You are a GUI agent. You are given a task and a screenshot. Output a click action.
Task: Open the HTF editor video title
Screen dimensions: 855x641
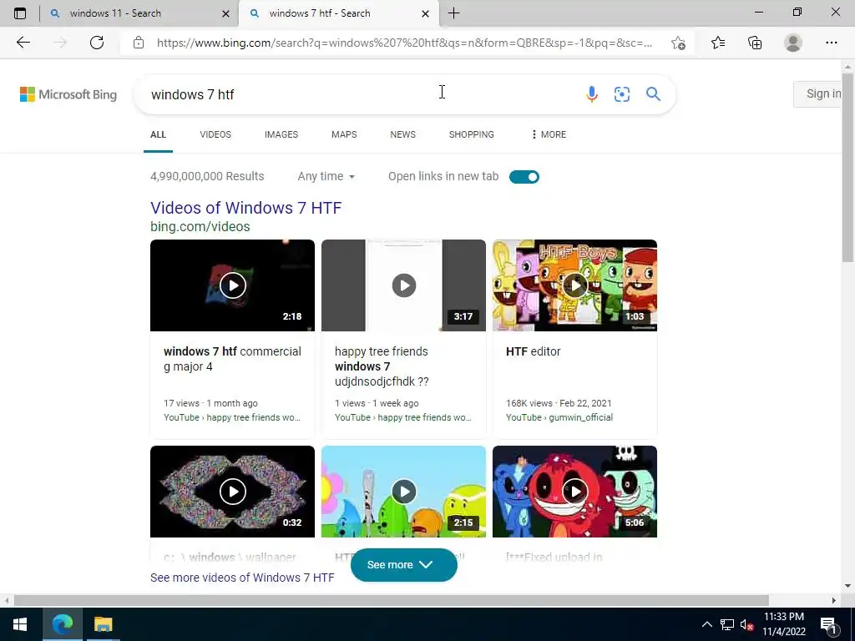point(534,351)
